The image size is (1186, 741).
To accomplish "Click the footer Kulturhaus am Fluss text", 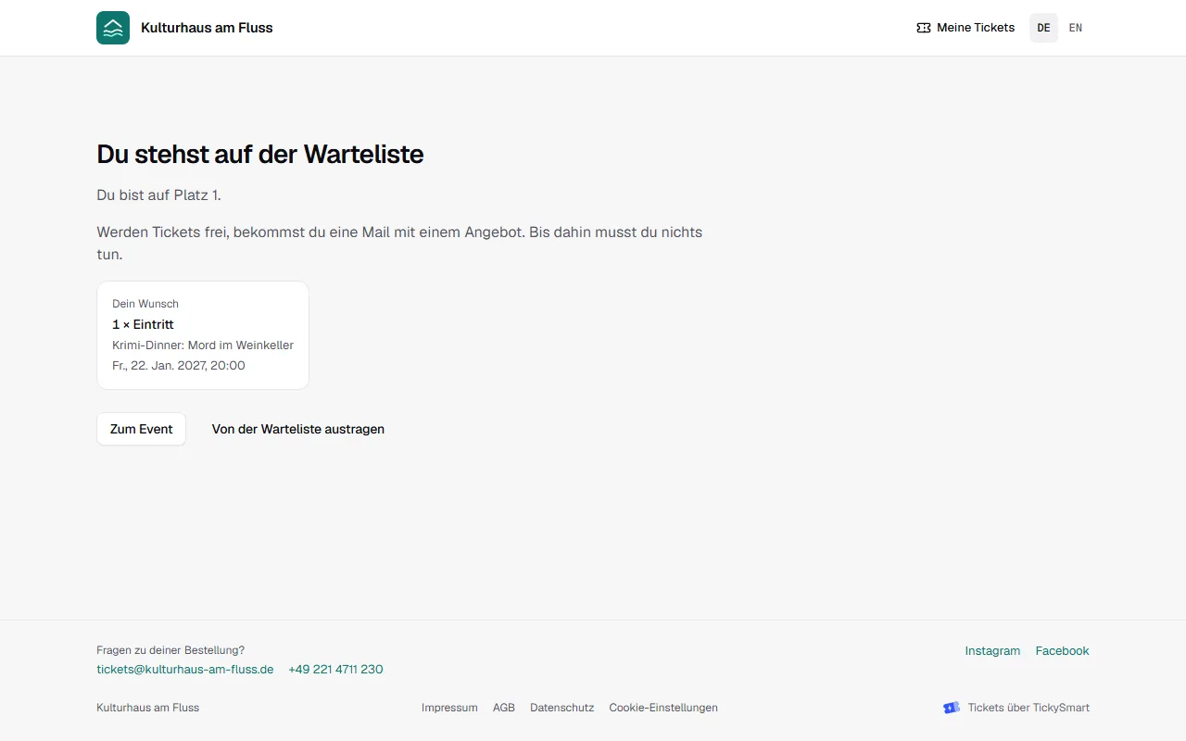I will pos(147,708).
